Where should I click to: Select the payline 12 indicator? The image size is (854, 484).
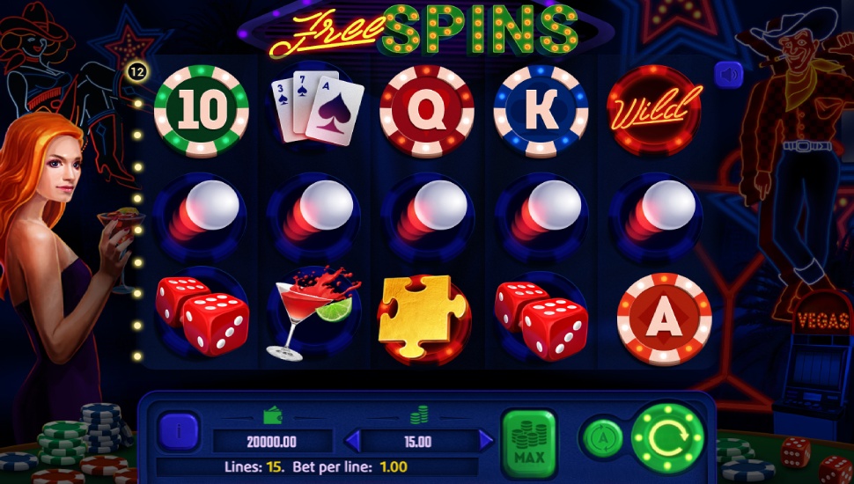click(x=137, y=71)
